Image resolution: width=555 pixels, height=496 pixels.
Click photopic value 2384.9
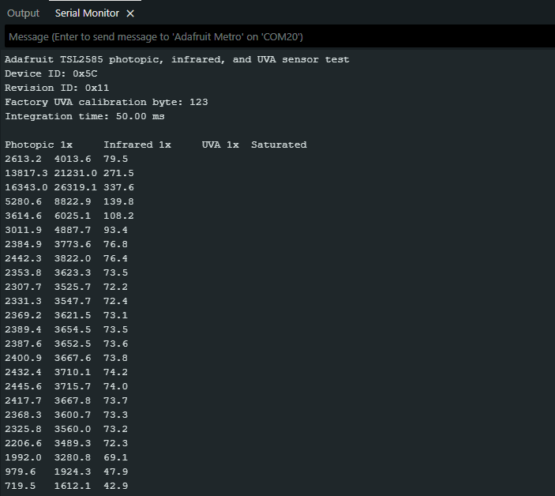tap(23, 244)
